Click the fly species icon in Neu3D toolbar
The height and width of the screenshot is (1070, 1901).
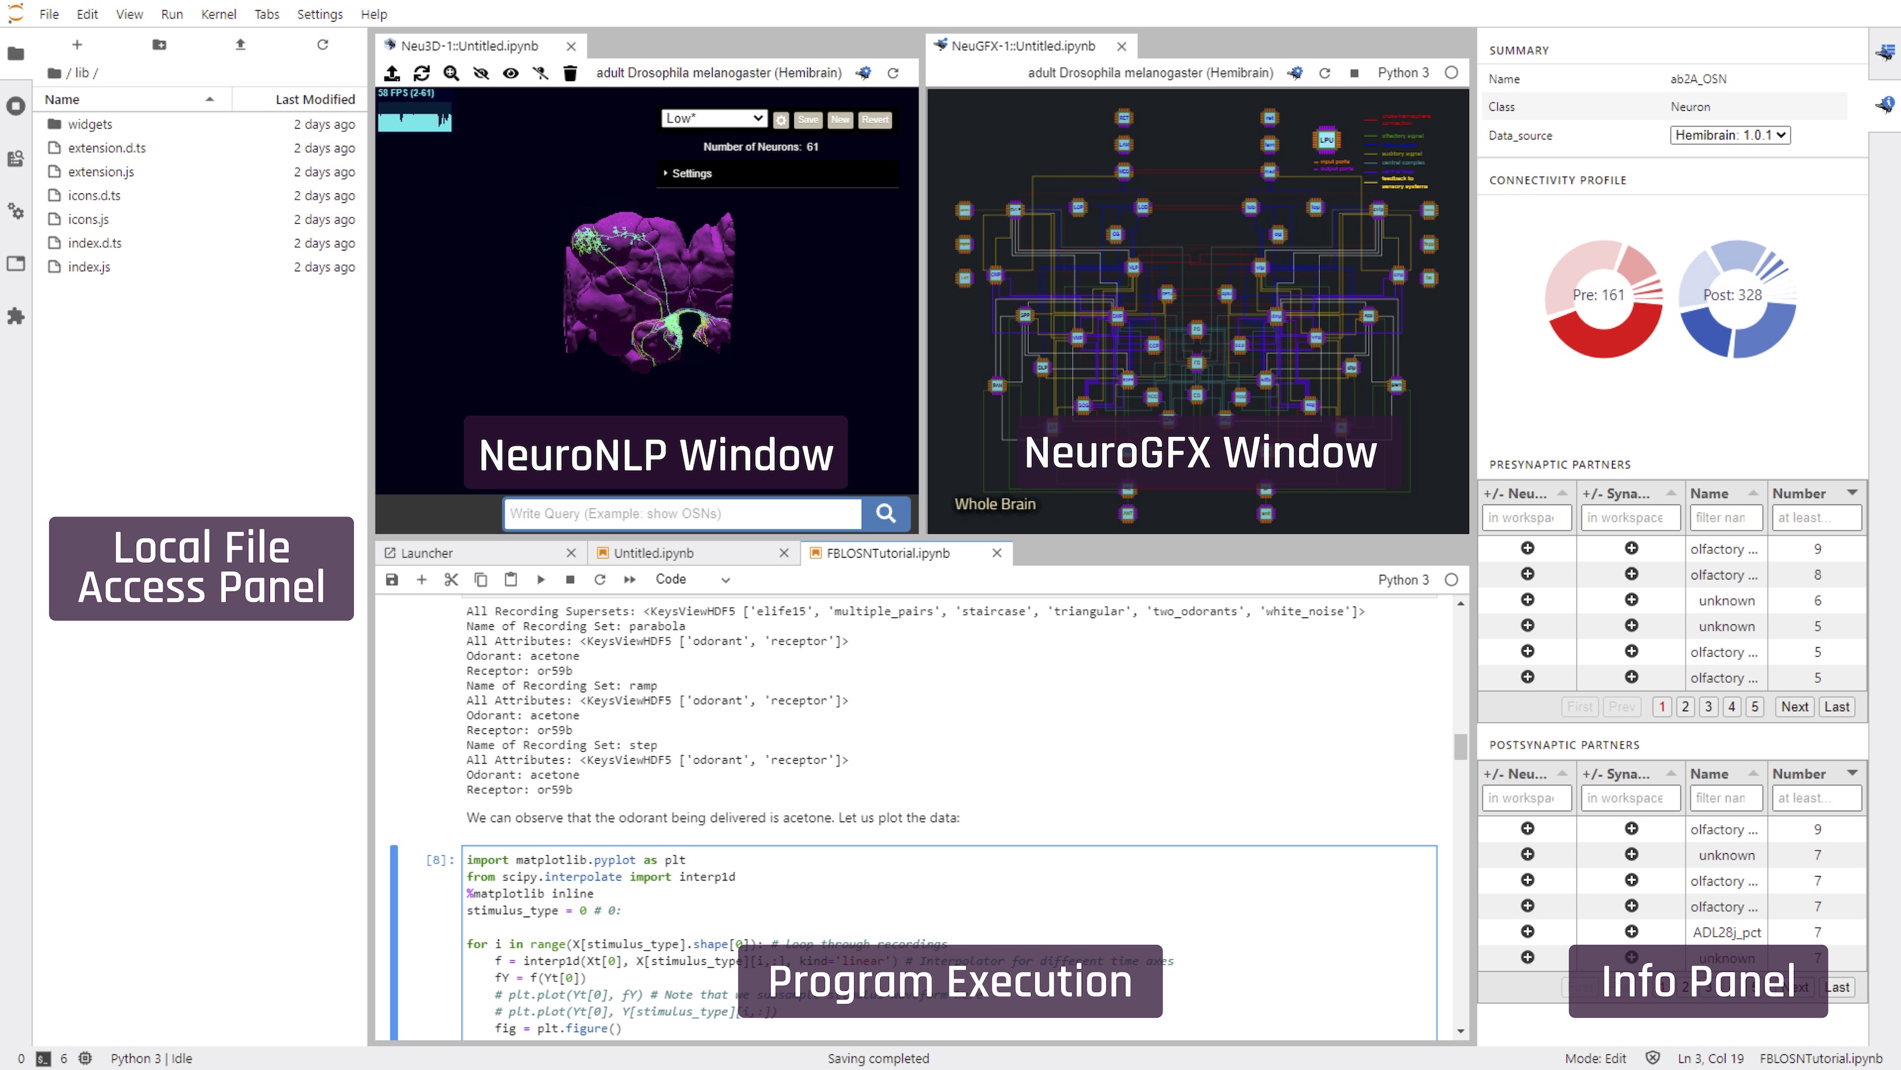tap(864, 73)
